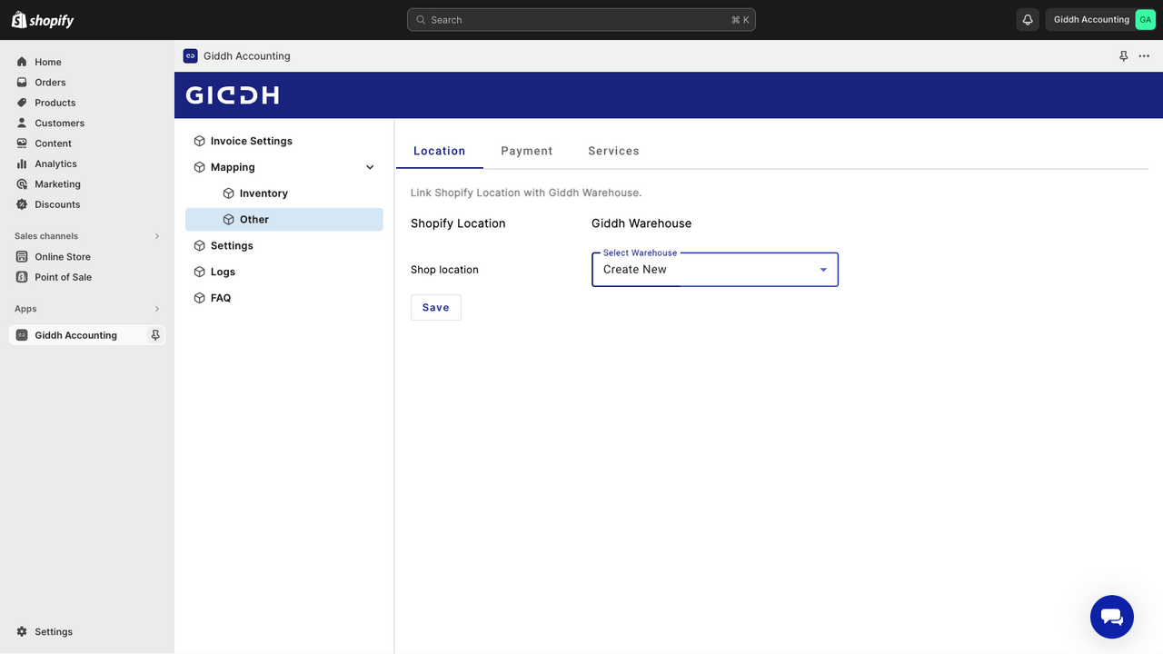This screenshot has height=654, width=1163.
Task: Click the Content icon
Action: tap(22, 144)
